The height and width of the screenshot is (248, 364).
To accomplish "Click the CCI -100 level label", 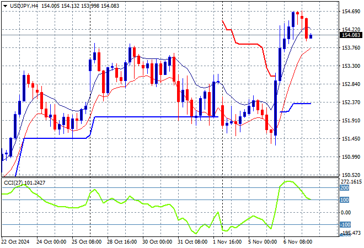I will click(x=345, y=224).
